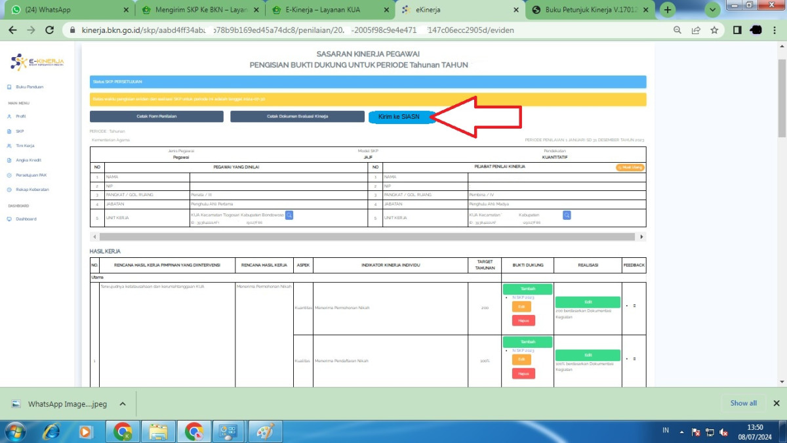Open the Rekap Keberatan sidebar icon
Viewport: 787px width, 443px height.
tap(9, 190)
